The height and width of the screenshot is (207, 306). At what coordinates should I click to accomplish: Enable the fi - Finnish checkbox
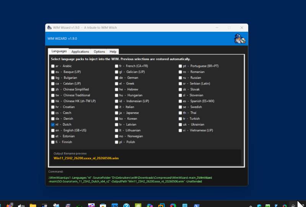click(53, 142)
